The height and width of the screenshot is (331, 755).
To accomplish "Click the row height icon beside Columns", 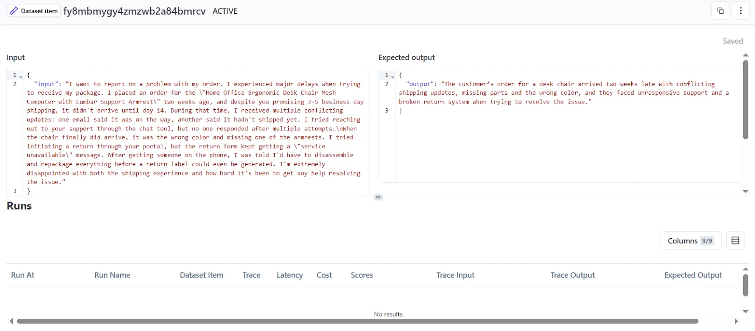I will [x=735, y=241].
